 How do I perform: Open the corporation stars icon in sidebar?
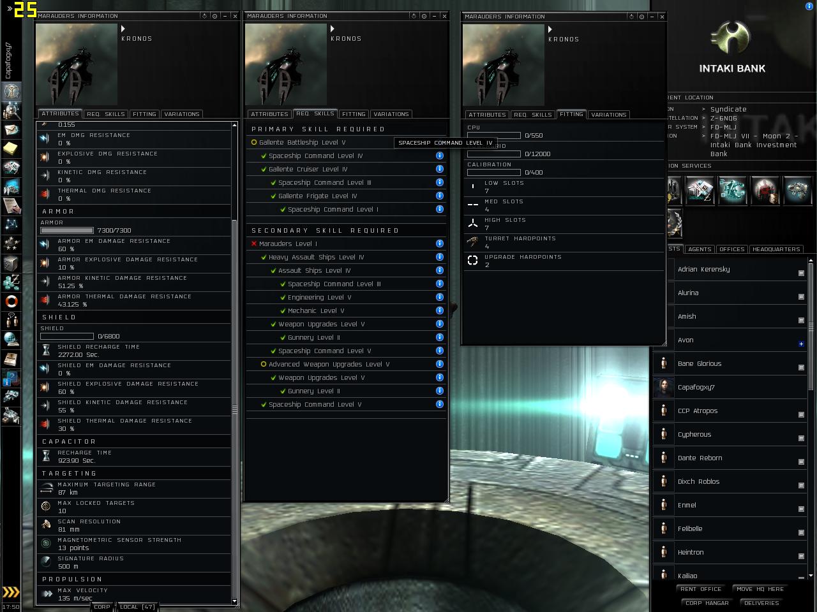pyautogui.click(x=11, y=244)
